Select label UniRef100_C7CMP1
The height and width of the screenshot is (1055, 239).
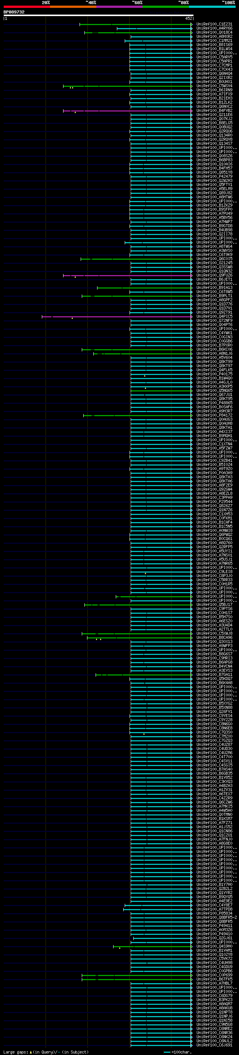click(214, 65)
